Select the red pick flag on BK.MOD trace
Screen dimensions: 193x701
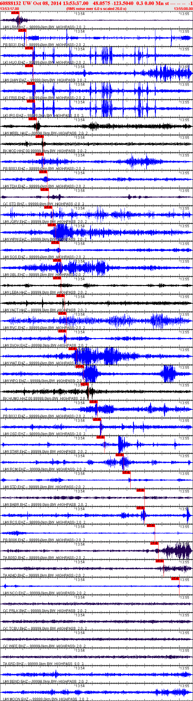[40, 136]
